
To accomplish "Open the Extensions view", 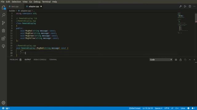I will 3,38.
